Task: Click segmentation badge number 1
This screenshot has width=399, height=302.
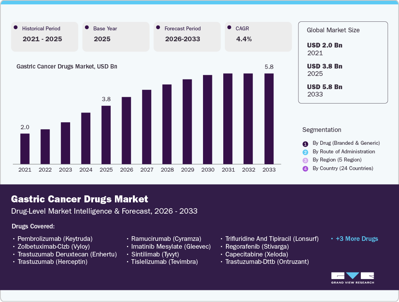Action: [305, 144]
